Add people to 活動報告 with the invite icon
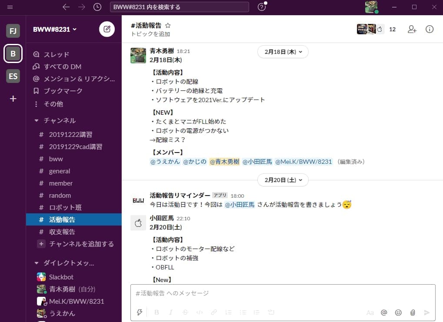This screenshot has width=443, height=322. [x=411, y=29]
